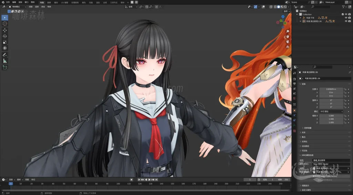
Task: Select the Annotate pencil tool
Action: tap(5, 55)
